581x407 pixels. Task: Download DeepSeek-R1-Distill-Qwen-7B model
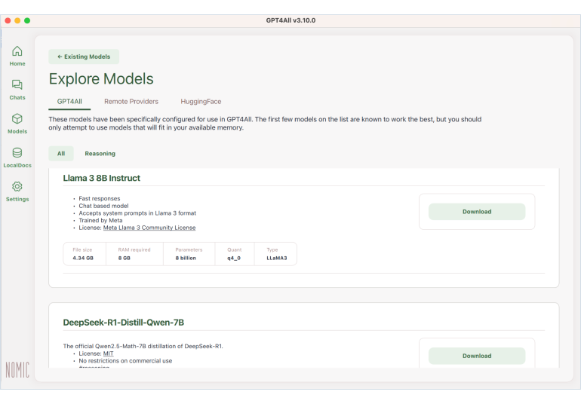tap(477, 356)
